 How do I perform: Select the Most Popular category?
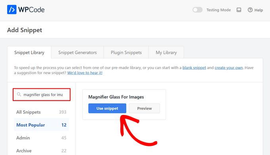pos(41,125)
